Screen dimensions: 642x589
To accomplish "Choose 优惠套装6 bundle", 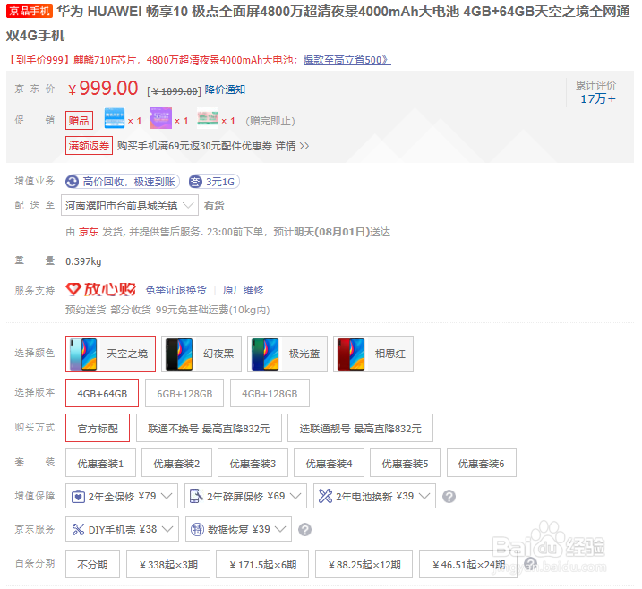I will pos(482,463).
